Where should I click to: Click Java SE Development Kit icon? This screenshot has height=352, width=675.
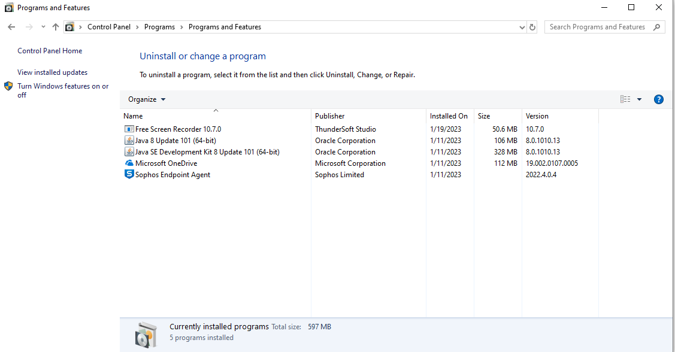coord(129,152)
